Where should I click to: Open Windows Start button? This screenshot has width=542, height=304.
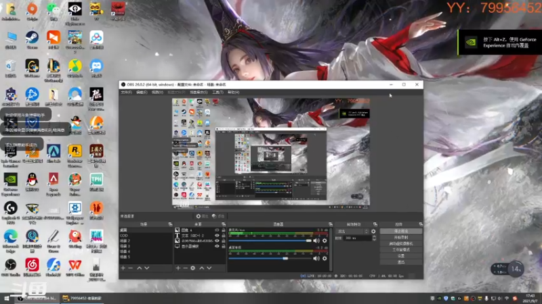[6, 299]
